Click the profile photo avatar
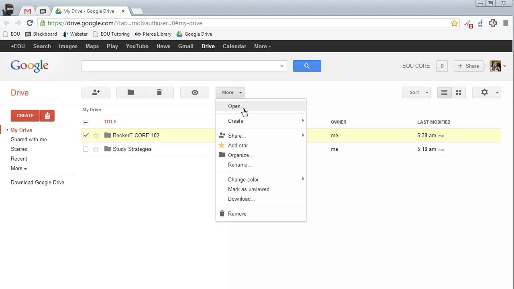Viewport: 514px width, 289px height. point(495,66)
